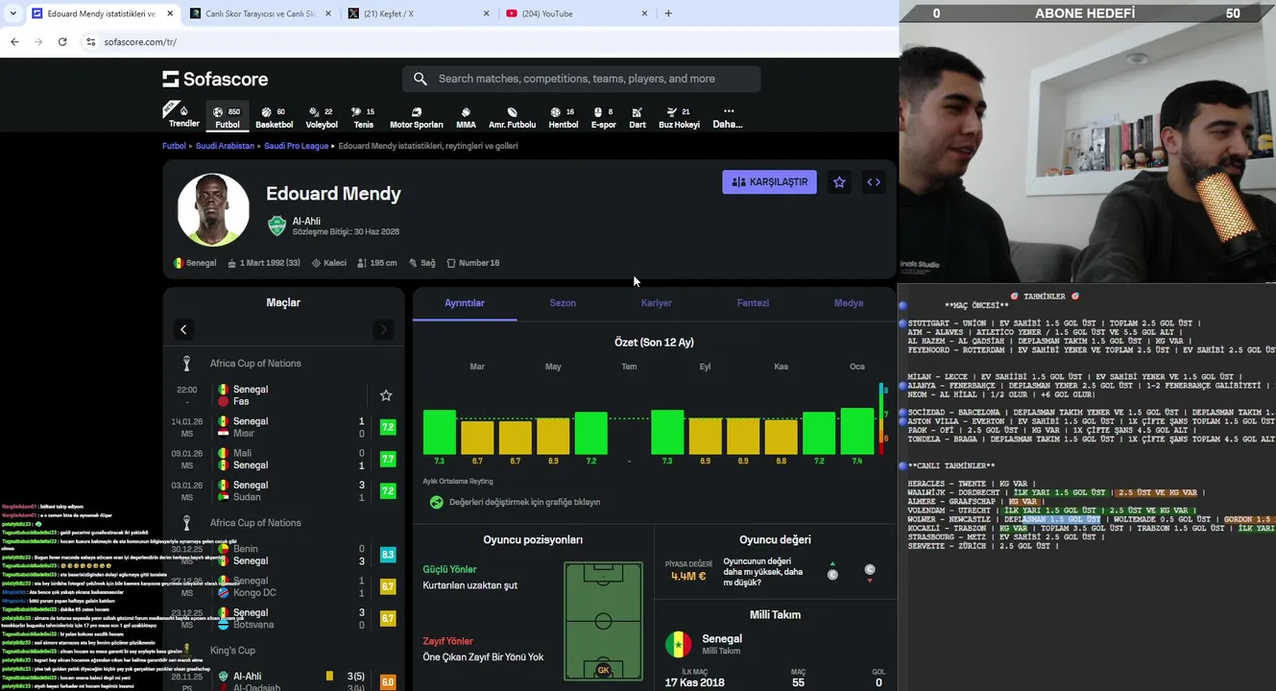Open the E-spor category
1276x691 pixels.
click(603, 117)
